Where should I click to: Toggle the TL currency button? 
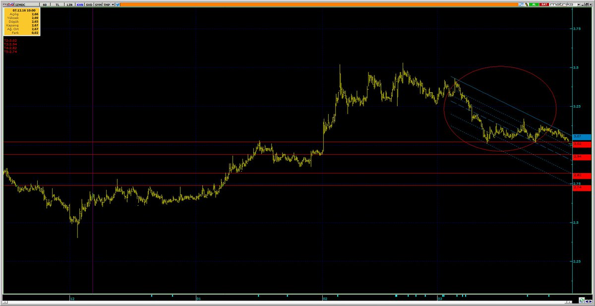(57, 4)
